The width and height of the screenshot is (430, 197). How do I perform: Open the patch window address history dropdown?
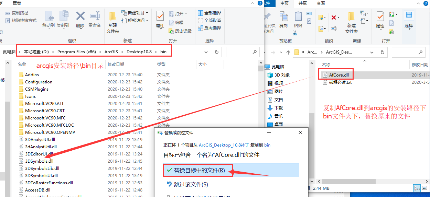coord(372,52)
